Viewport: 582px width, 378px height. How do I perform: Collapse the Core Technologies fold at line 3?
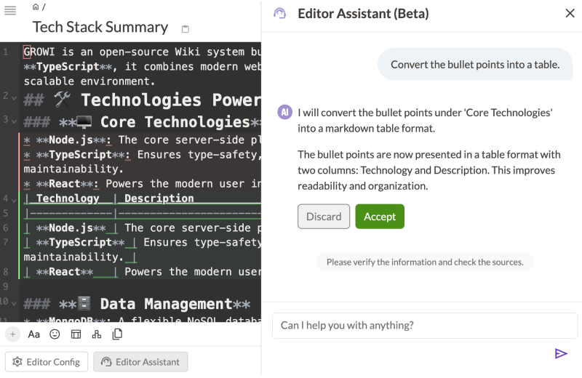[14, 119]
